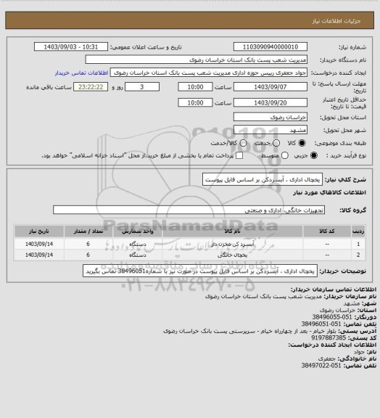Click the goods group field تجهیزات خانگی
This screenshot has width=380, height=418.
(189, 210)
